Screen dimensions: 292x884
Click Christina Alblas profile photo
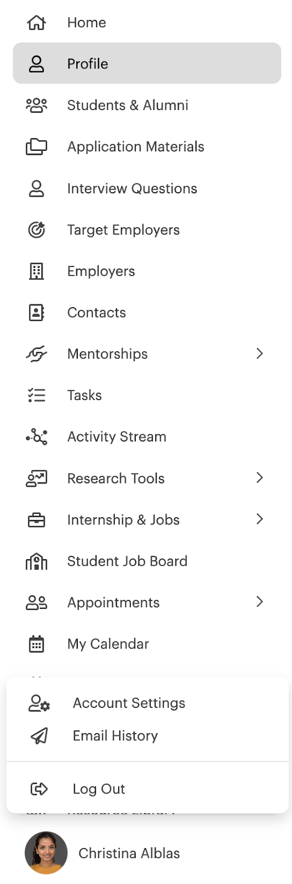tap(46, 853)
